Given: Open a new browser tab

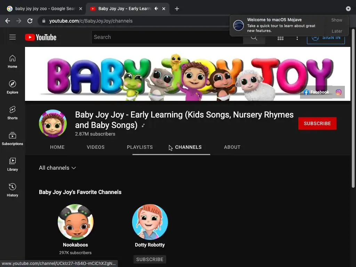Looking at the screenshot, I should [177, 9].
